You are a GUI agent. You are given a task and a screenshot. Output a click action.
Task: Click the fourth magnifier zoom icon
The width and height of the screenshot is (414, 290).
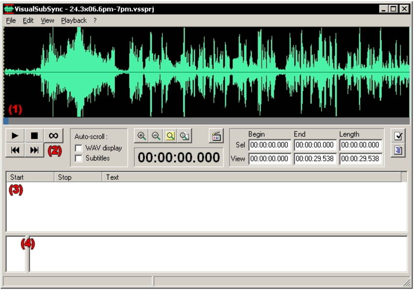click(185, 136)
